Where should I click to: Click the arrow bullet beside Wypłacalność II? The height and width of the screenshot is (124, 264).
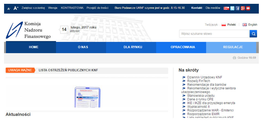coord(184,107)
